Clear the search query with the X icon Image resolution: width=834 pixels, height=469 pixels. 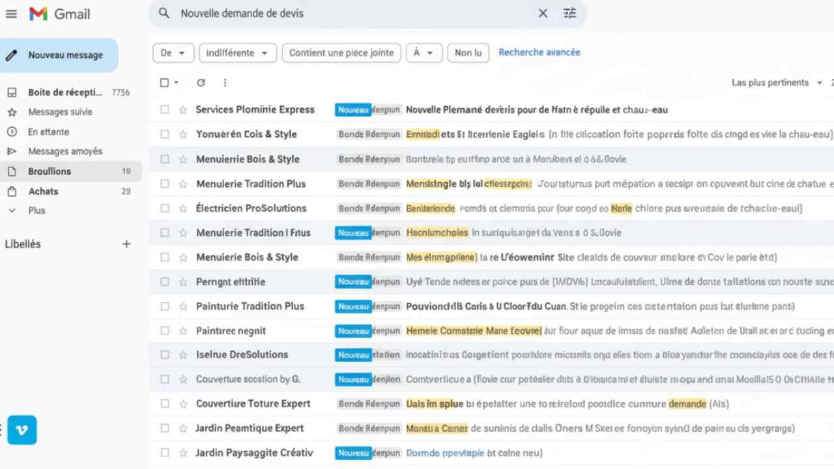tap(543, 14)
